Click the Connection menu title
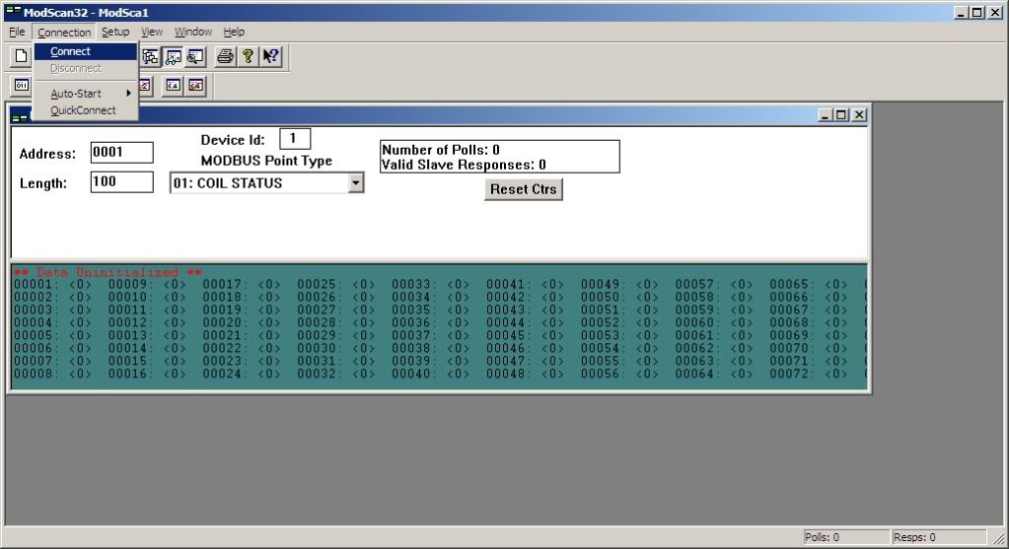The height and width of the screenshot is (549, 1009). click(x=64, y=32)
